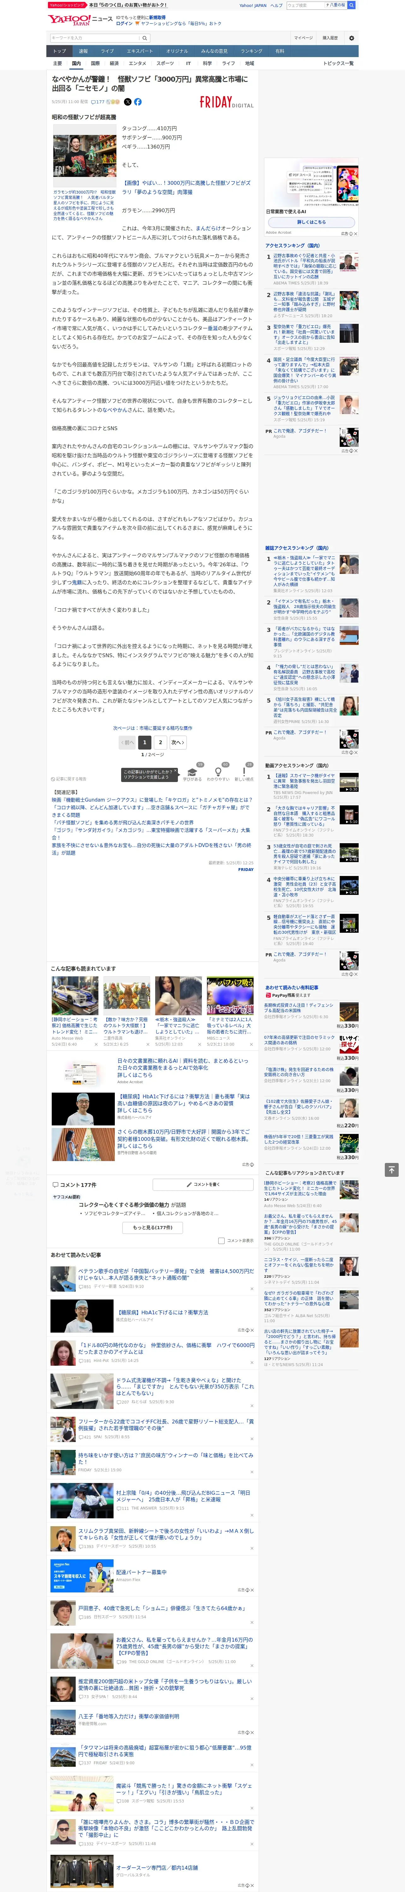
Task: Open the マイページ link
Action: (303, 38)
